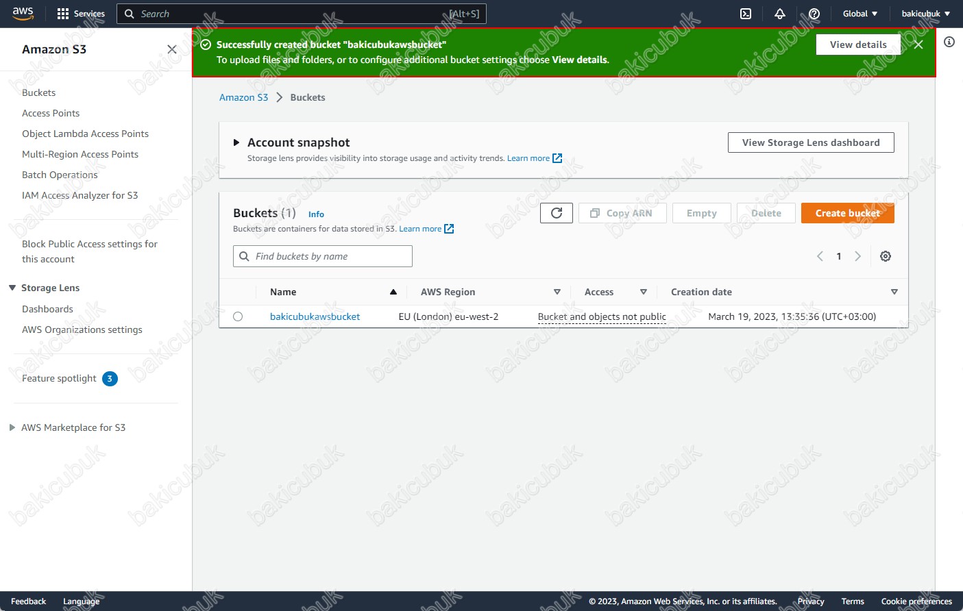
Task: Click the success checkmark icon in banner
Action: 206,45
